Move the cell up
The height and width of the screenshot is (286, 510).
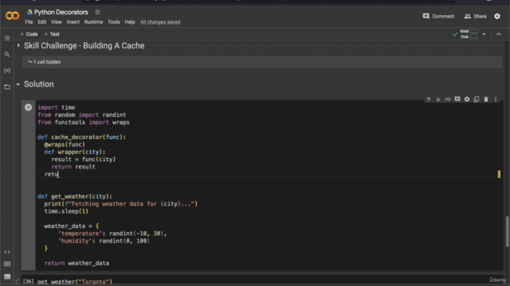429,99
